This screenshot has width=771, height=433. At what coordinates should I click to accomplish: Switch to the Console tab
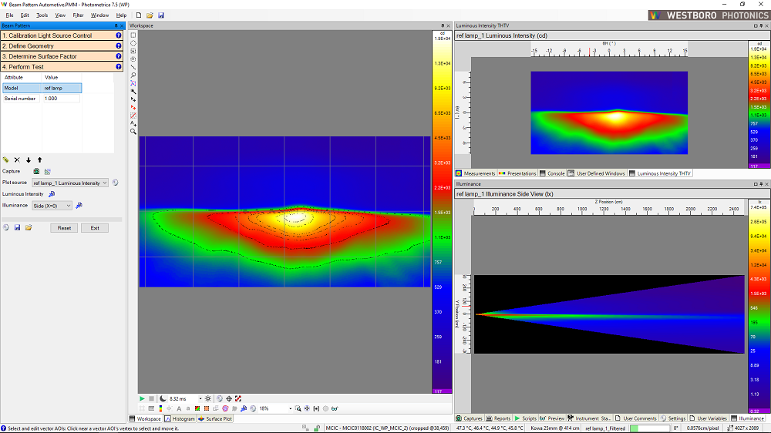tap(552, 173)
